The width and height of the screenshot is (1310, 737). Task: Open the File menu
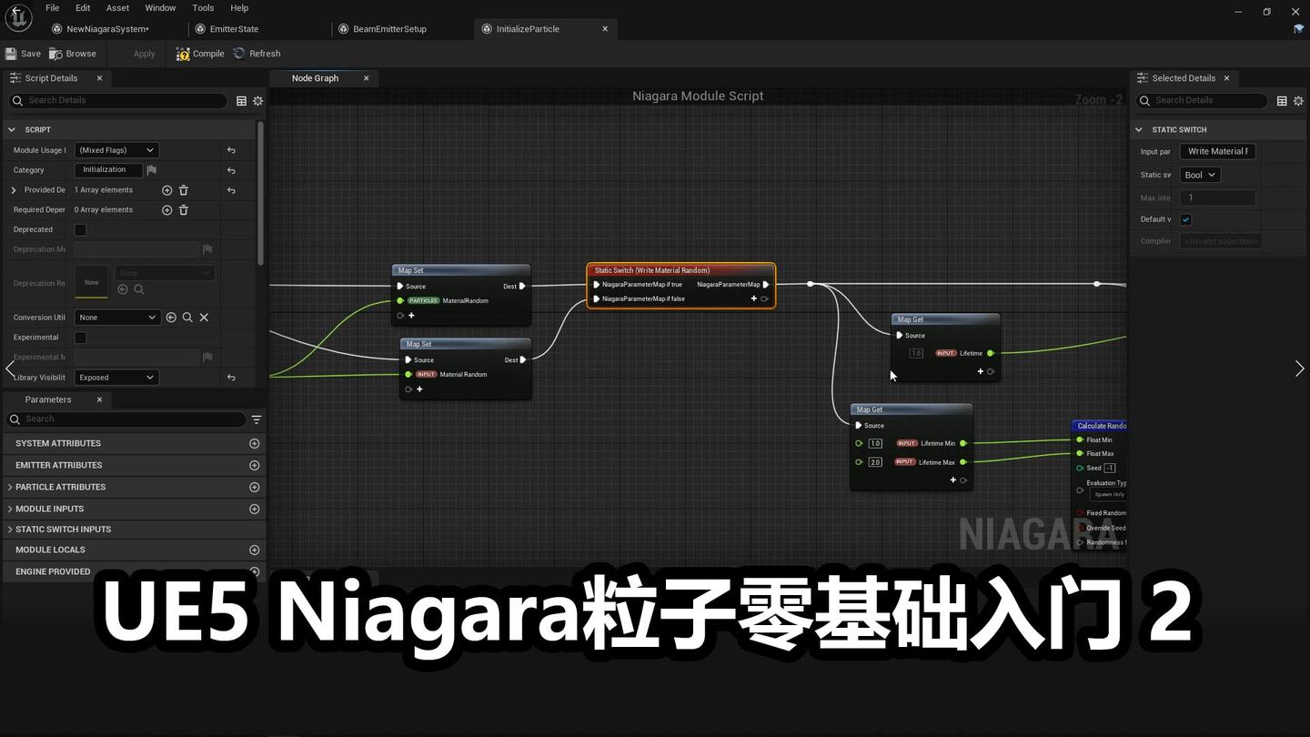tap(53, 8)
